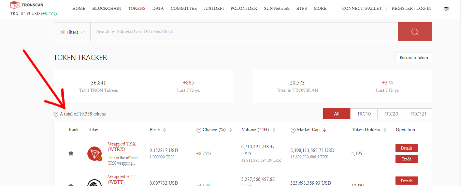Image resolution: width=461 pixels, height=186 pixels.
Task: Open the HOME menu
Action: click(x=79, y=8)
